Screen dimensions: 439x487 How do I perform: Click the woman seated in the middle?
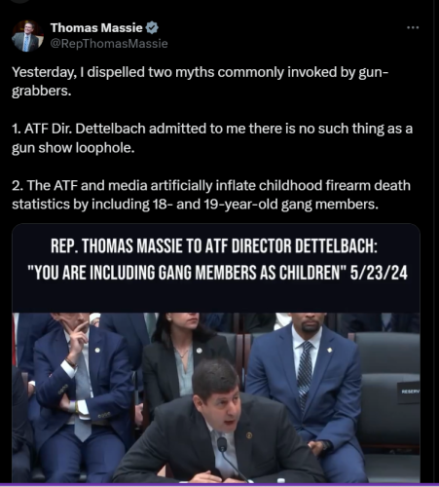click(185, 357)
